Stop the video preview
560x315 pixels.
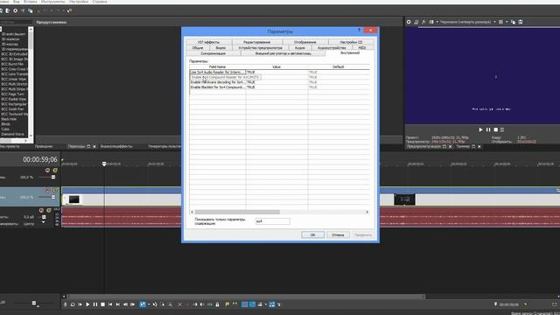(x=496, y=129)
